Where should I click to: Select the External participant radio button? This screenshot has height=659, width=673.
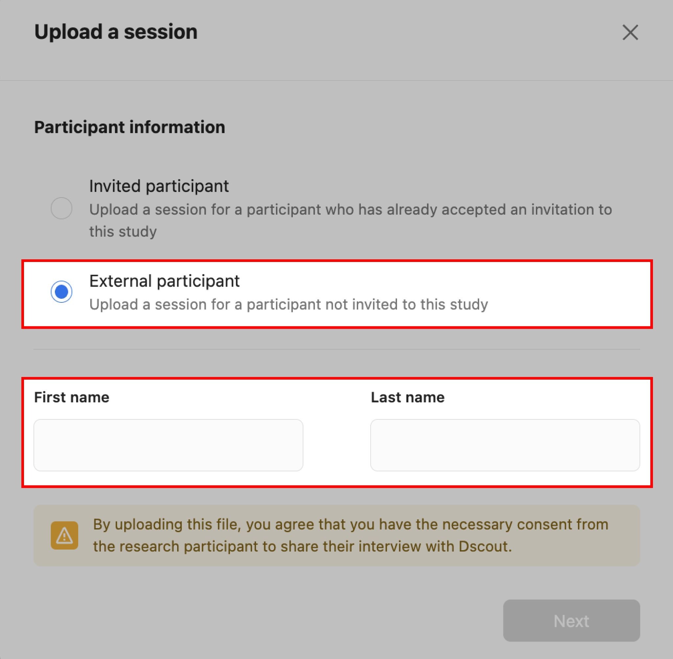click(x=61, y=292)
